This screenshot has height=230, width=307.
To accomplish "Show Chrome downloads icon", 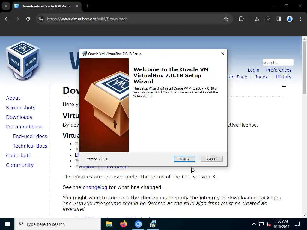I will 268,19.
